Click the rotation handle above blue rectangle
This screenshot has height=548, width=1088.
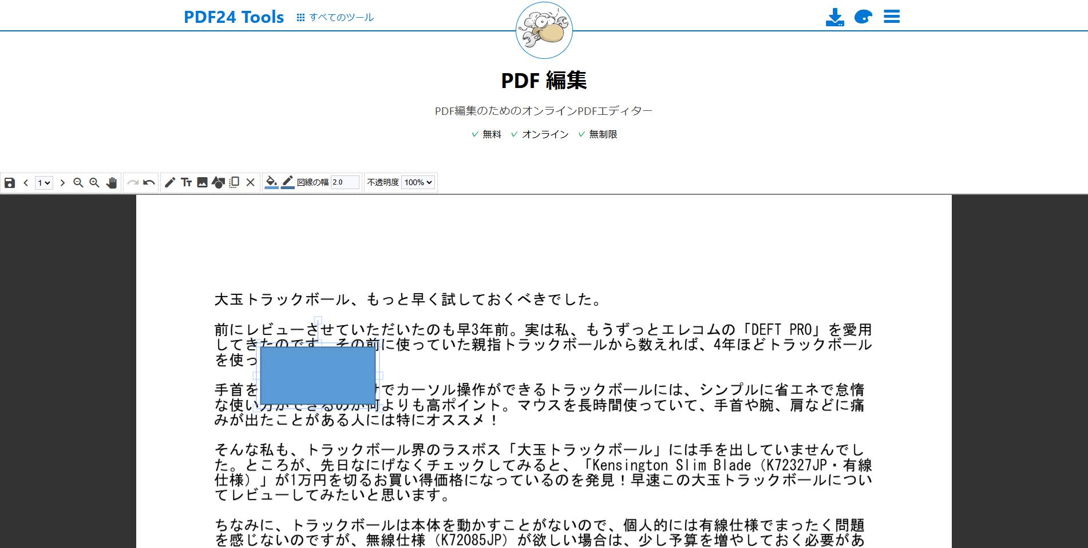click(318, 321)
